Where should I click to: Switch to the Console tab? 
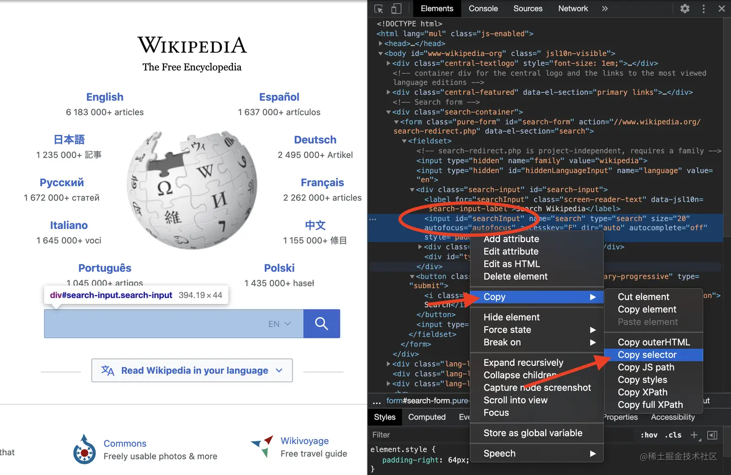click(483, 8)
